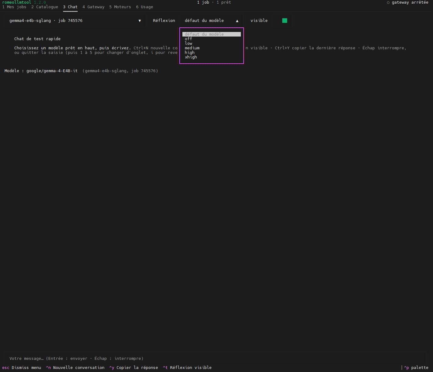Click the 'gateway arrêtée' status indicator

click(x=408, y=2)
